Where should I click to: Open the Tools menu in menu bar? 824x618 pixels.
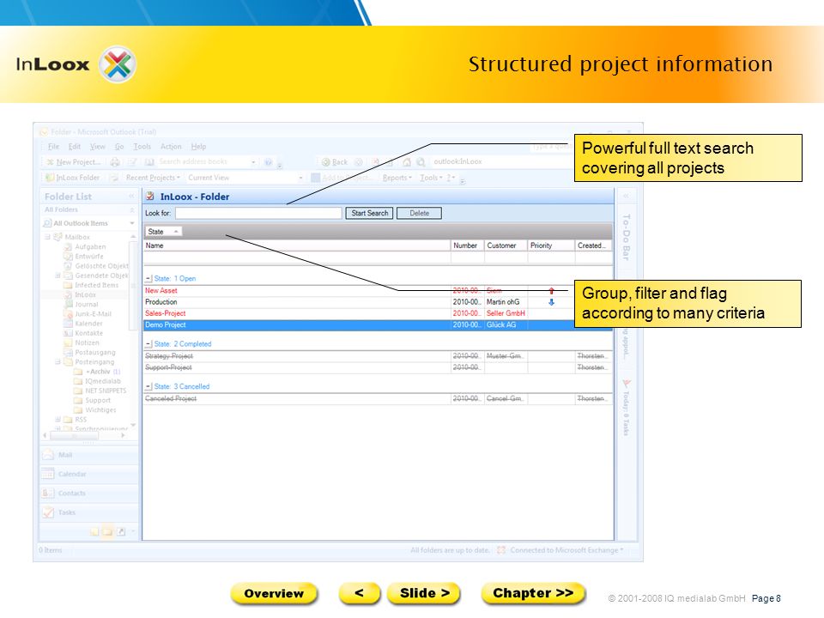[x=142, y=147]
